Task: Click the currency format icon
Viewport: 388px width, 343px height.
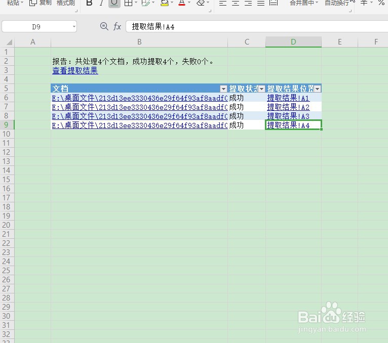Action: (x=364, y=3)
